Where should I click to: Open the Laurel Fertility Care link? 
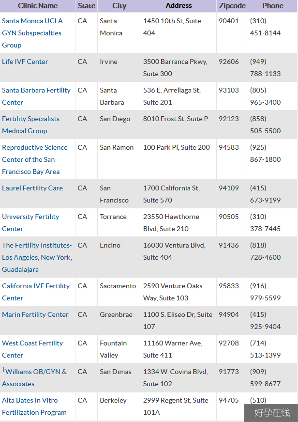click(x=32, y=188)
